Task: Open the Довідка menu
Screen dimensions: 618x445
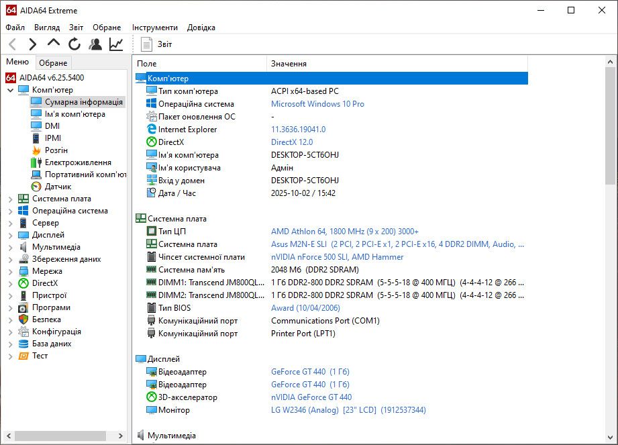Action: [201, 28]
